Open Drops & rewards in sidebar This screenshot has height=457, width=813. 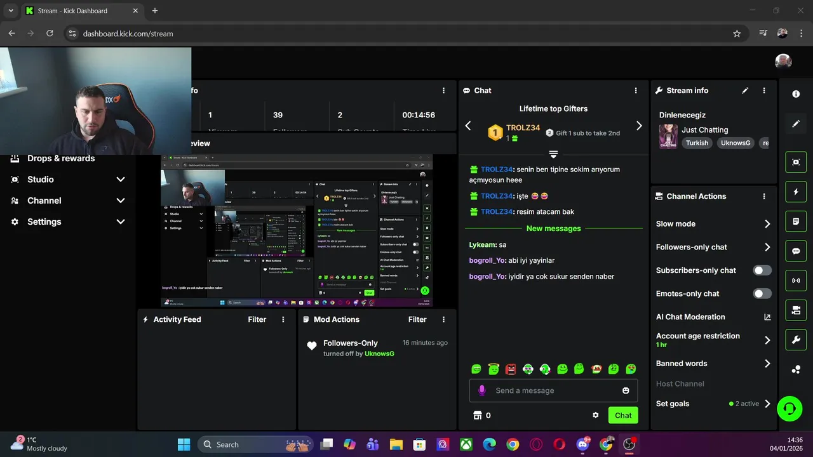coord(61,159)
